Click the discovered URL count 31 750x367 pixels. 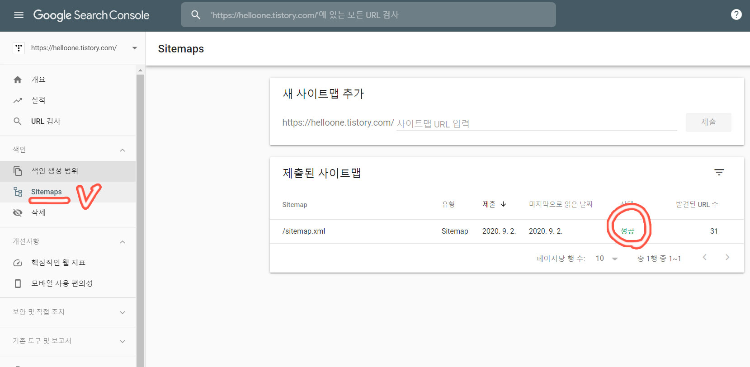[714, 231]
